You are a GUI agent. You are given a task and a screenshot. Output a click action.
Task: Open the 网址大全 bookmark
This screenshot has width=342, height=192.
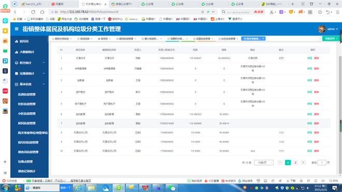coord(65,19)
